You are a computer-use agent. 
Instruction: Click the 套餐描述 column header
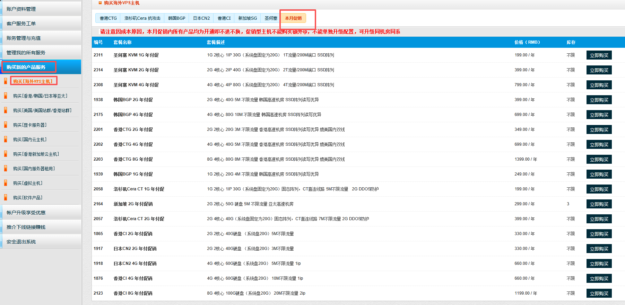[216, 42]
